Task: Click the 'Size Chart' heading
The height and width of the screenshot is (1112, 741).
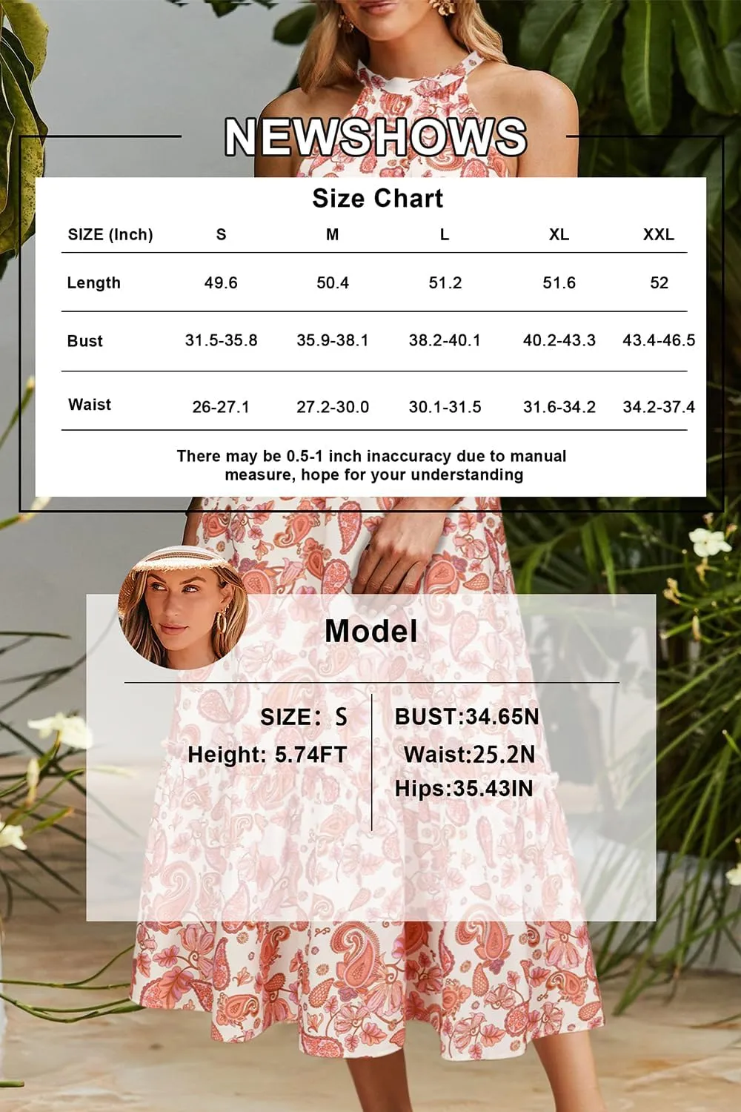Action: click(378, 198)
